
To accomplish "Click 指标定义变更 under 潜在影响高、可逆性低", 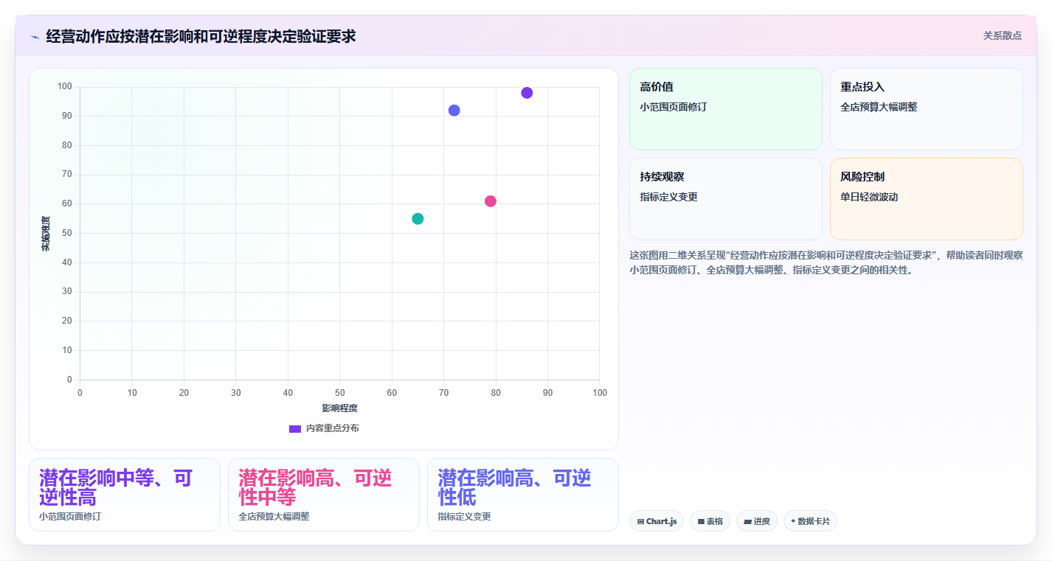I will [x=464, y=517].
